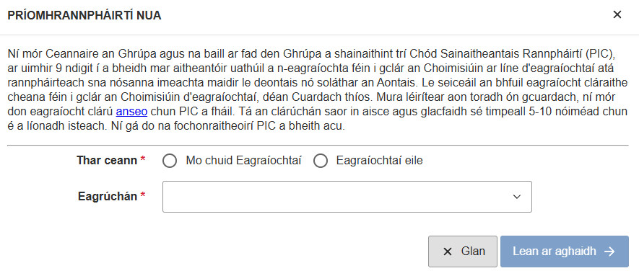
Task: Click the Glan button text label
Action: (473, 251)
